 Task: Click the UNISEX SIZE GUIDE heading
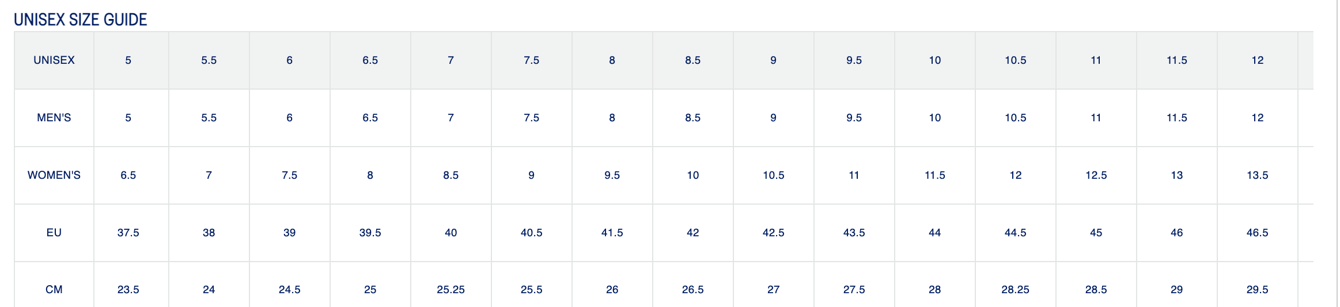point(81,20)
